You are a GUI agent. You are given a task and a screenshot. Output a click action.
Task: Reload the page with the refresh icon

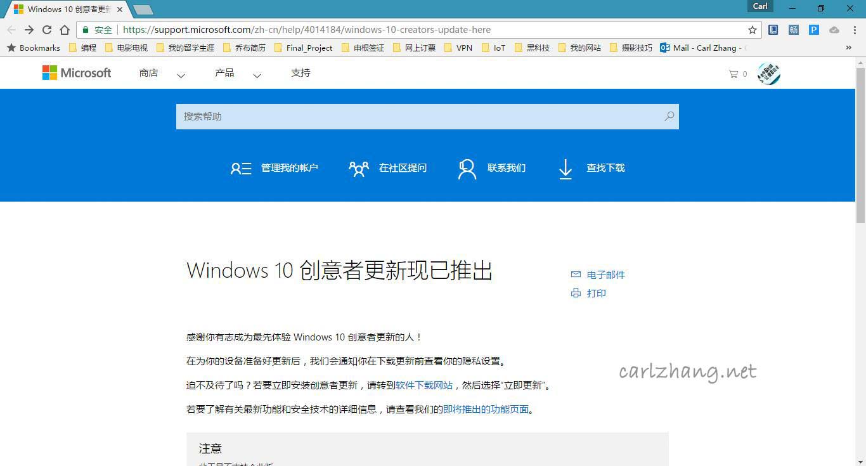pos(46,29)
